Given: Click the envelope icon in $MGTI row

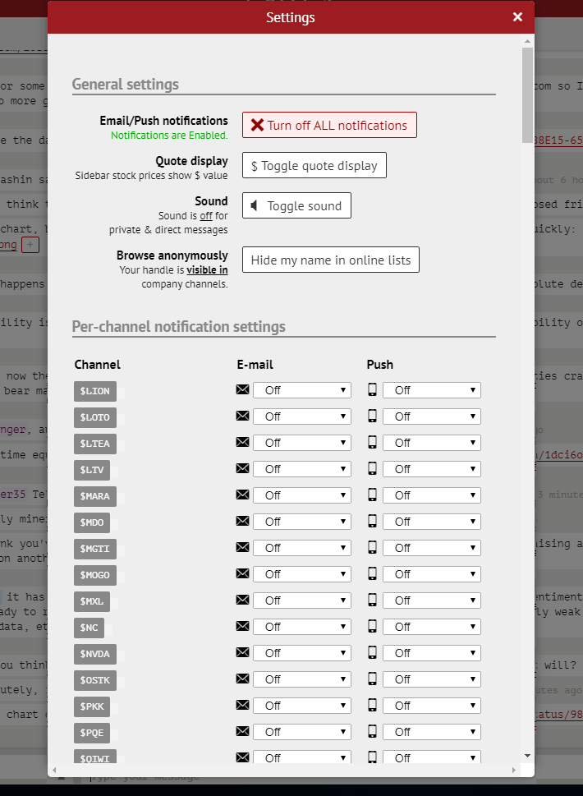Looking at the screenshot, I should 242,547.
